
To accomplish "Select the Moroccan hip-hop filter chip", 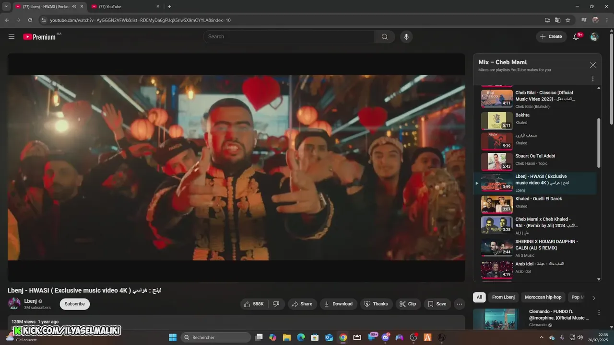I will click(543, 298).
